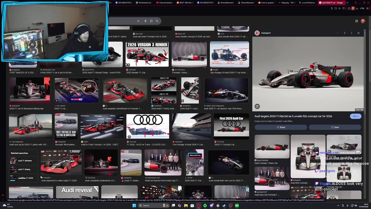Open the 2026 Version 3 Render thumbnail
The image size is (371, 209).
[147, 54]
